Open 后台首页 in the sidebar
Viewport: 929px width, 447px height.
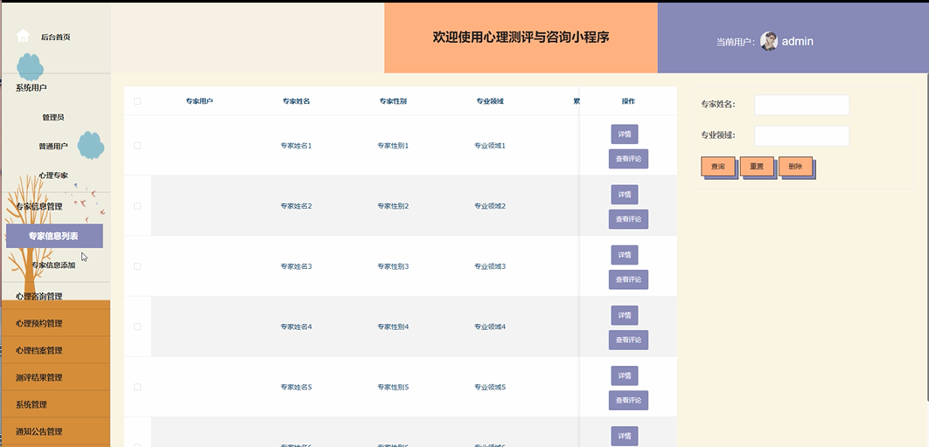(56, 37)
